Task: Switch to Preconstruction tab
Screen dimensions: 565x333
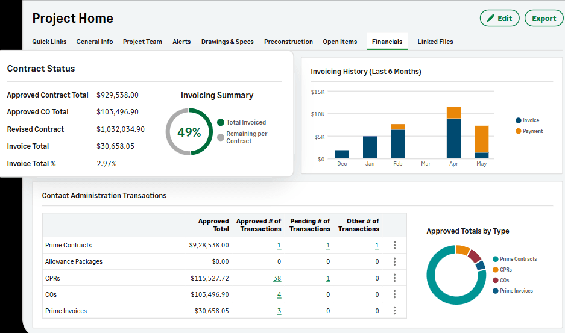Action: click(288, 42)
